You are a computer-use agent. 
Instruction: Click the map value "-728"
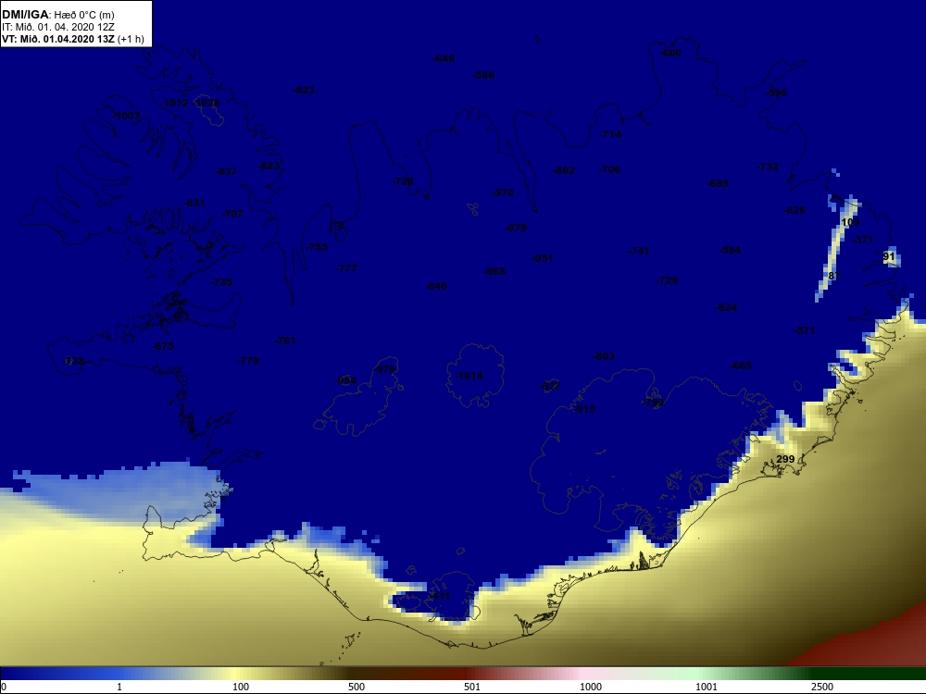[x=403, y=181]
